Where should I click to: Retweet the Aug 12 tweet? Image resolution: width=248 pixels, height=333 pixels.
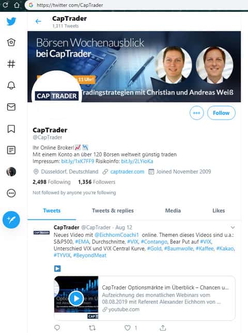[x=92, y=328]
